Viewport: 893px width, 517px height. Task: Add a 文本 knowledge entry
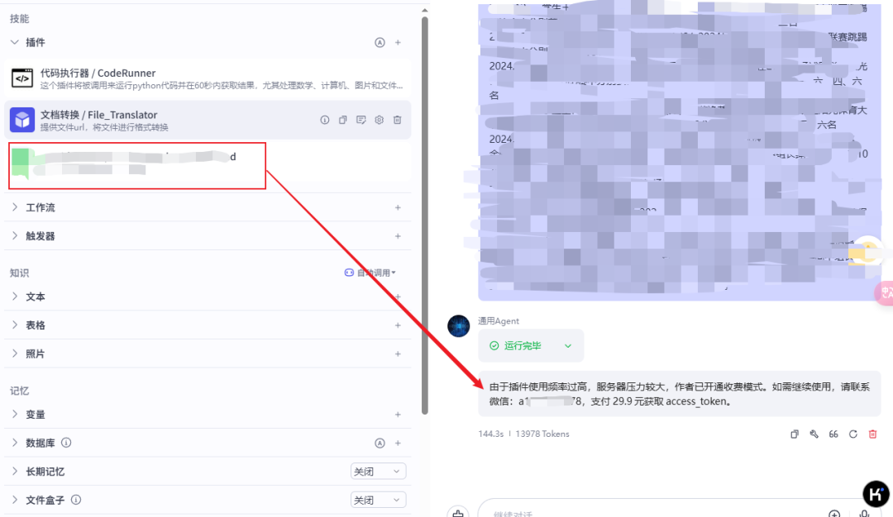[x=398, y=296]
